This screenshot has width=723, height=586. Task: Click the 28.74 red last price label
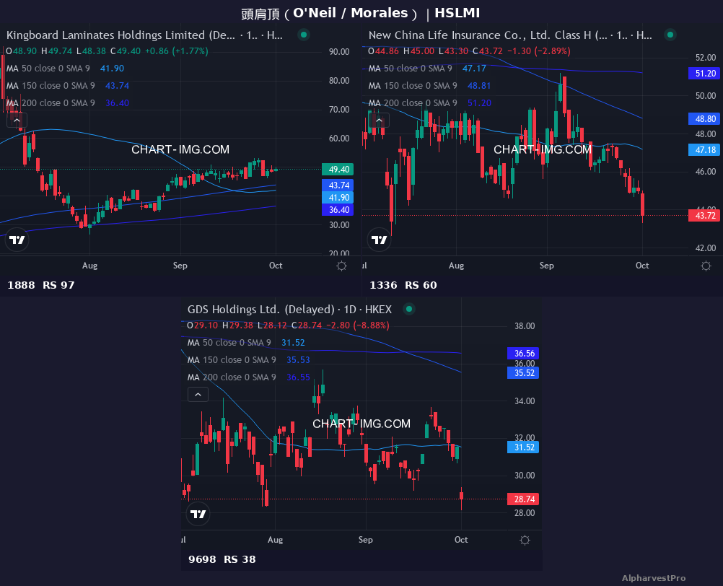(x=523, y=499)
